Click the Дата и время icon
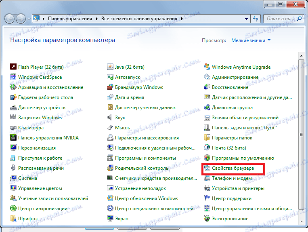Screen dimensions: 308x232 point(110,97)
